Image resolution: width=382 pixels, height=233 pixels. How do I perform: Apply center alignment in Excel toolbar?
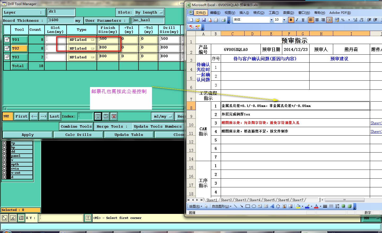click(317, 20)
